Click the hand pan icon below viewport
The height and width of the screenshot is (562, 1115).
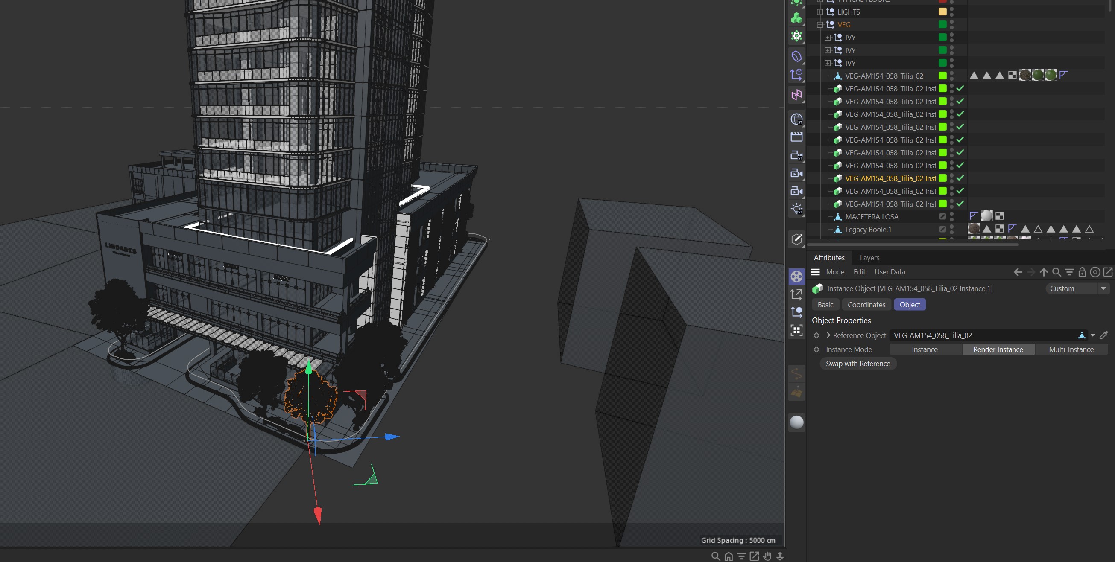[767, 556]
